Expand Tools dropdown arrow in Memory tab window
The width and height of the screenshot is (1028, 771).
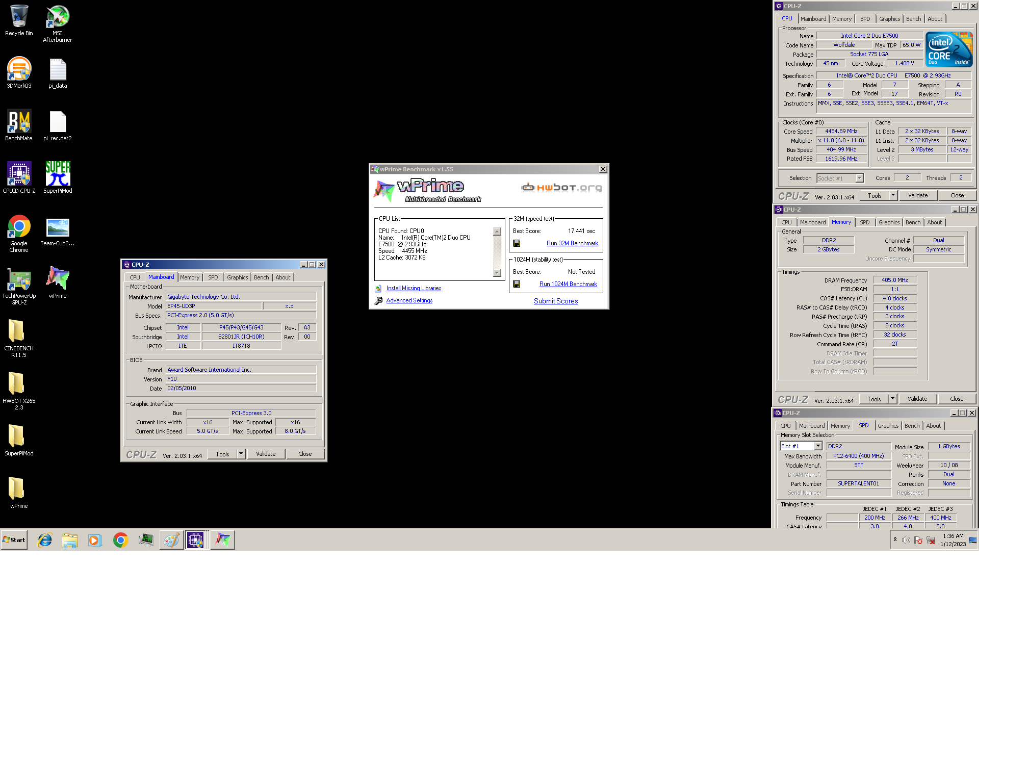892,399
